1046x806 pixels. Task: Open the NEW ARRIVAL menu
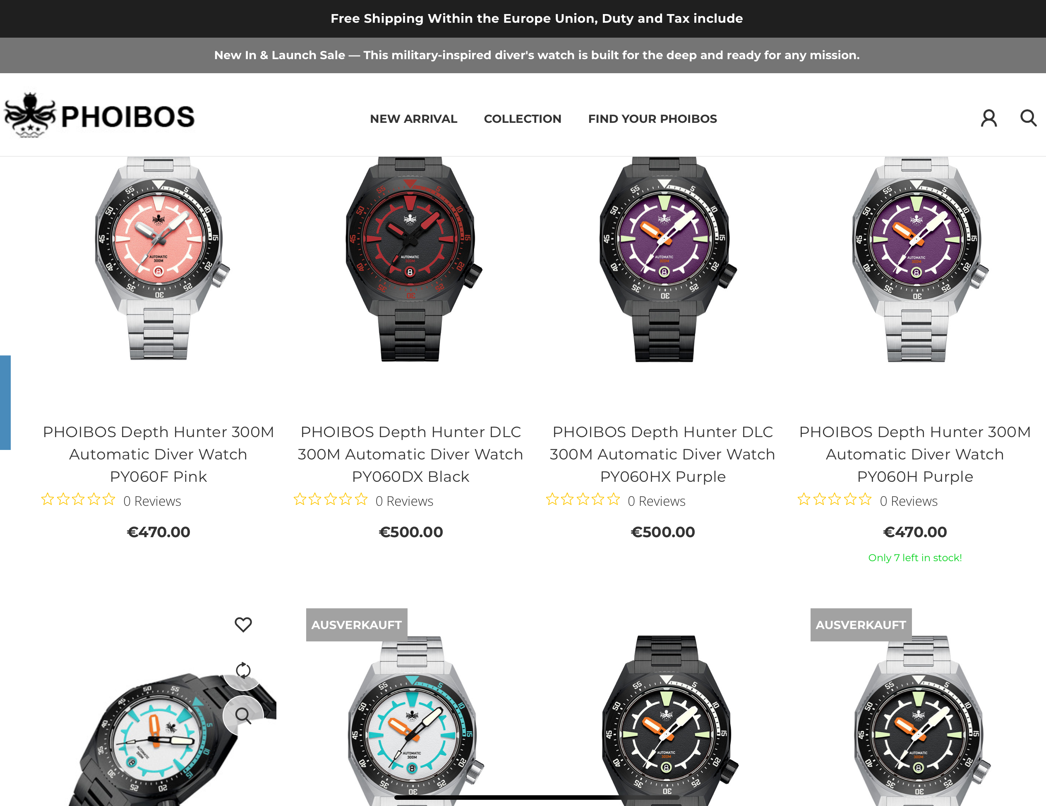(x=413, y=119)
